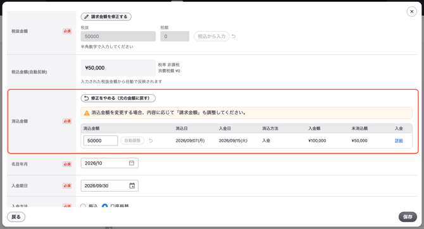Select the 振込 radio button

coord(83,206)
